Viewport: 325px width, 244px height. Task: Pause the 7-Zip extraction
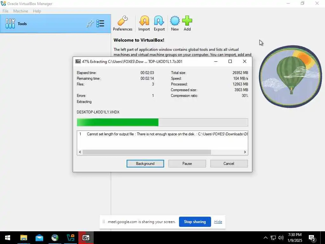coord(187,164)
